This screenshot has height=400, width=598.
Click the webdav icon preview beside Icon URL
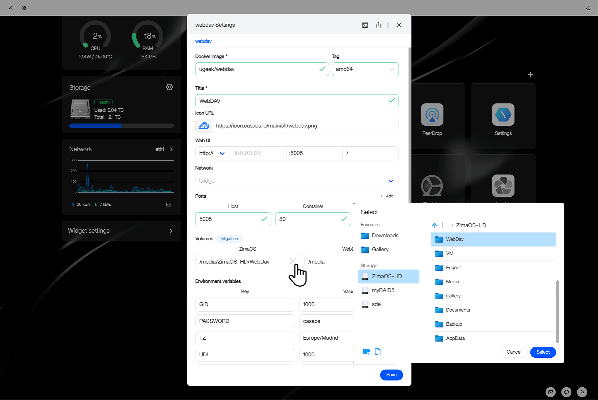click(x=204, y=126)
